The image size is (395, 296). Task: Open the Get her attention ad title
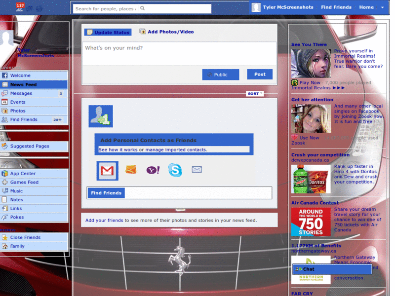coord(312,100)
